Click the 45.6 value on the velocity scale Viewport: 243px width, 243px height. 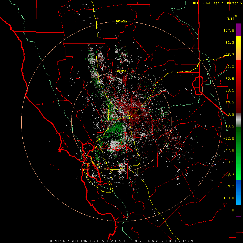click(230, 78)
